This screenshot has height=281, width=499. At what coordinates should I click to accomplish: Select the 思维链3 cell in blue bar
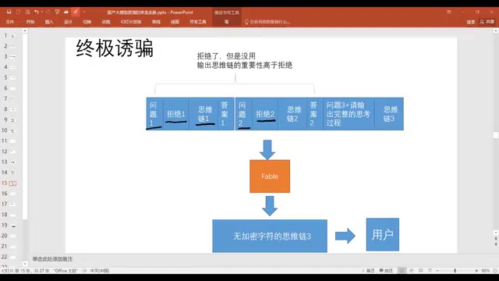pos(389,114)
